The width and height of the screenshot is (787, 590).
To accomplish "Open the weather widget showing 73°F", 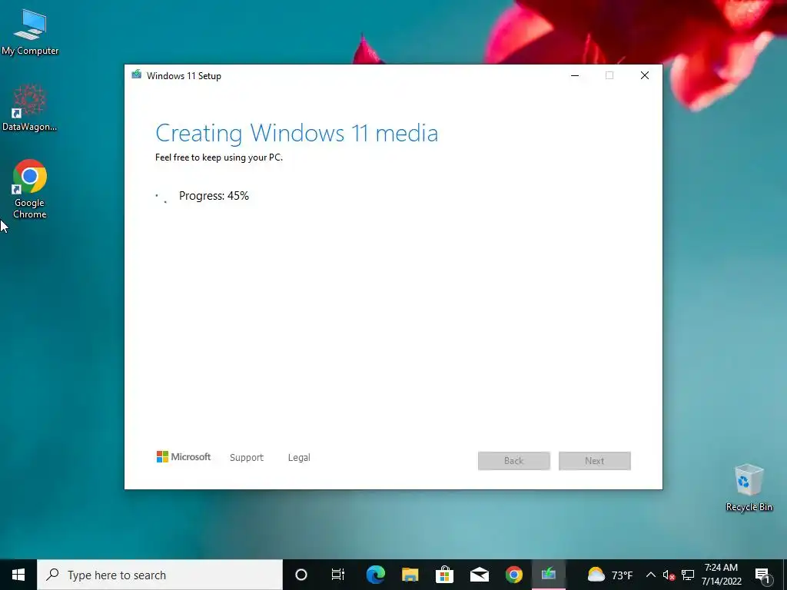I will pos(609,575).
